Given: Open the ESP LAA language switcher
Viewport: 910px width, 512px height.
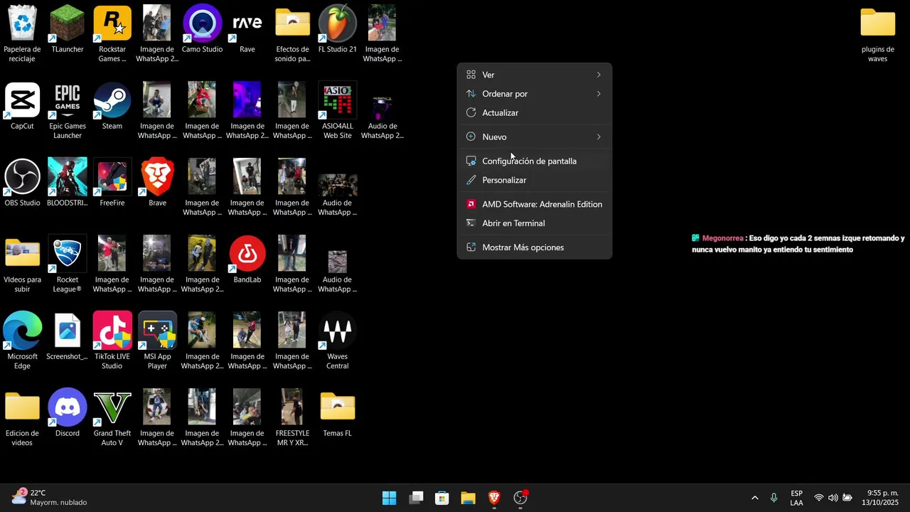Looking at the screenshot, I should (796, 498).
